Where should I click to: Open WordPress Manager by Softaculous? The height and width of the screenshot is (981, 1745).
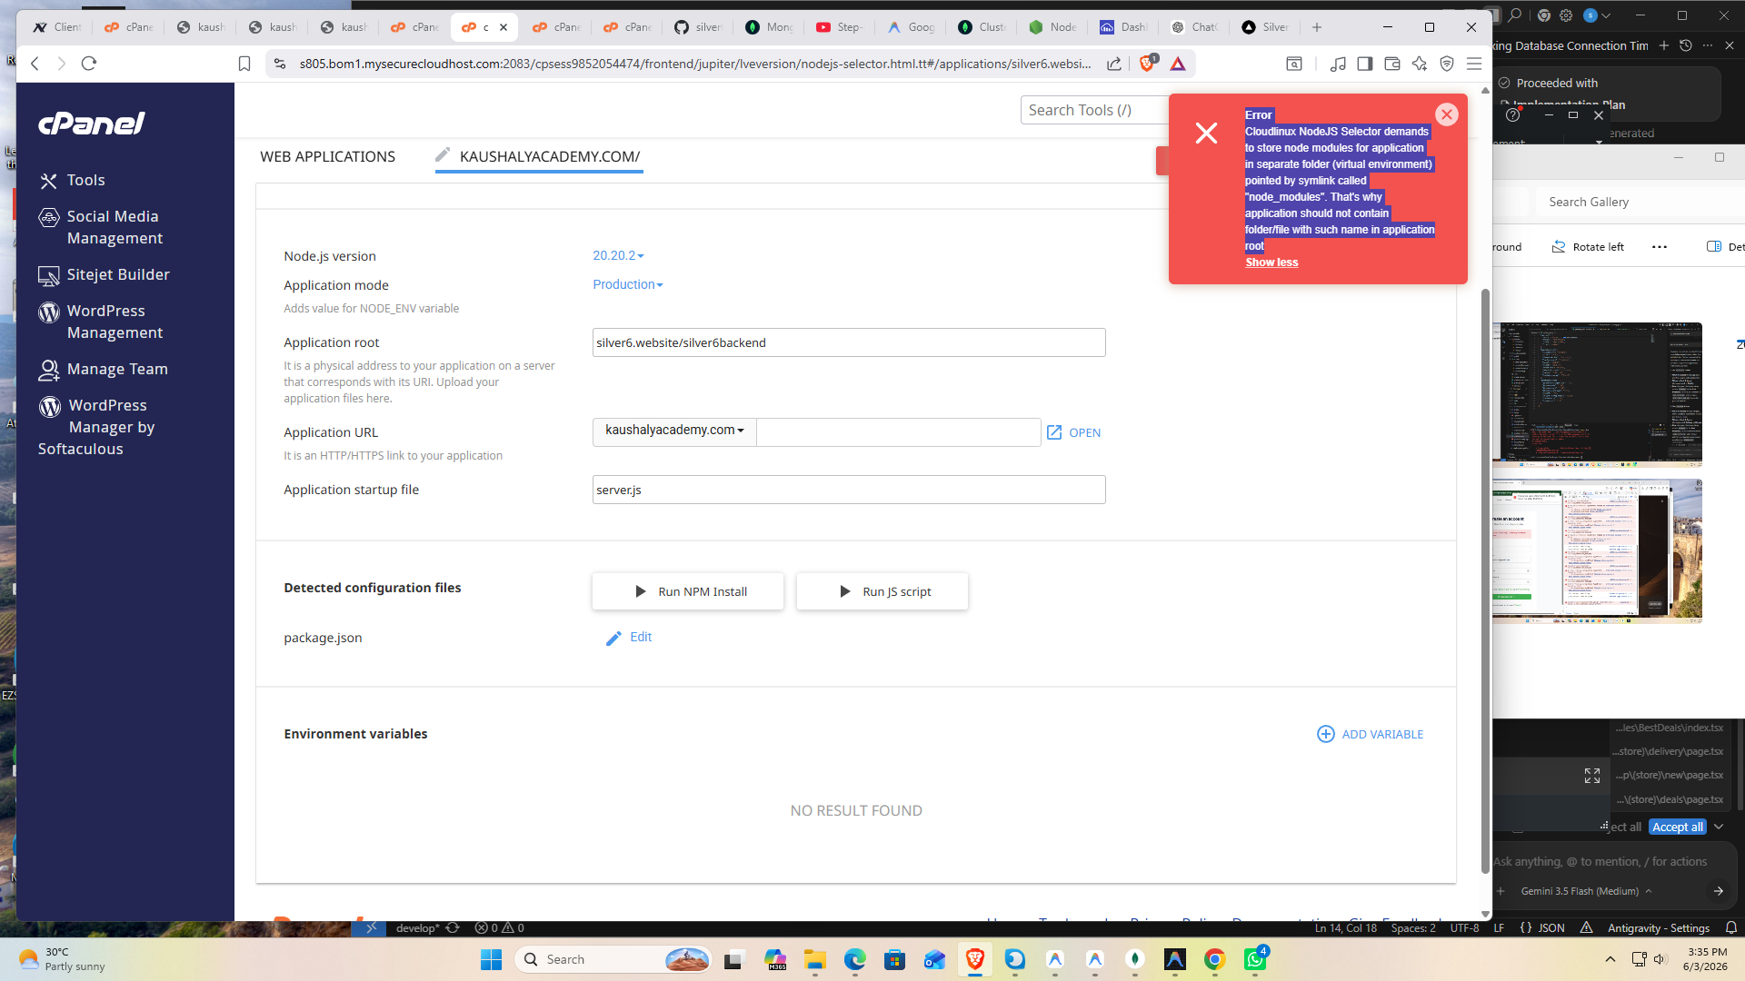point(97,427)
